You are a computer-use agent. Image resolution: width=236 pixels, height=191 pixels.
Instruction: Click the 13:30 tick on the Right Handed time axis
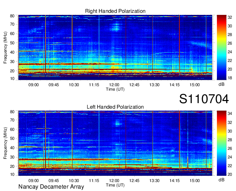(154, 85)
